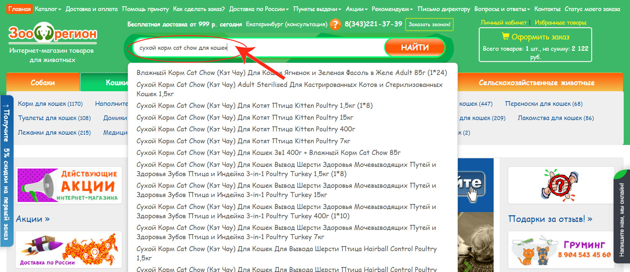Click the ZooRegion logo
This screenshot has width=630, height=272.
(x=52, y=33)
